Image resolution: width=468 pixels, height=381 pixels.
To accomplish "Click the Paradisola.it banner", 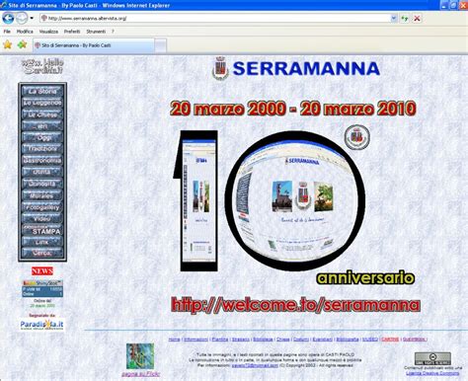I will coord(41,325).
